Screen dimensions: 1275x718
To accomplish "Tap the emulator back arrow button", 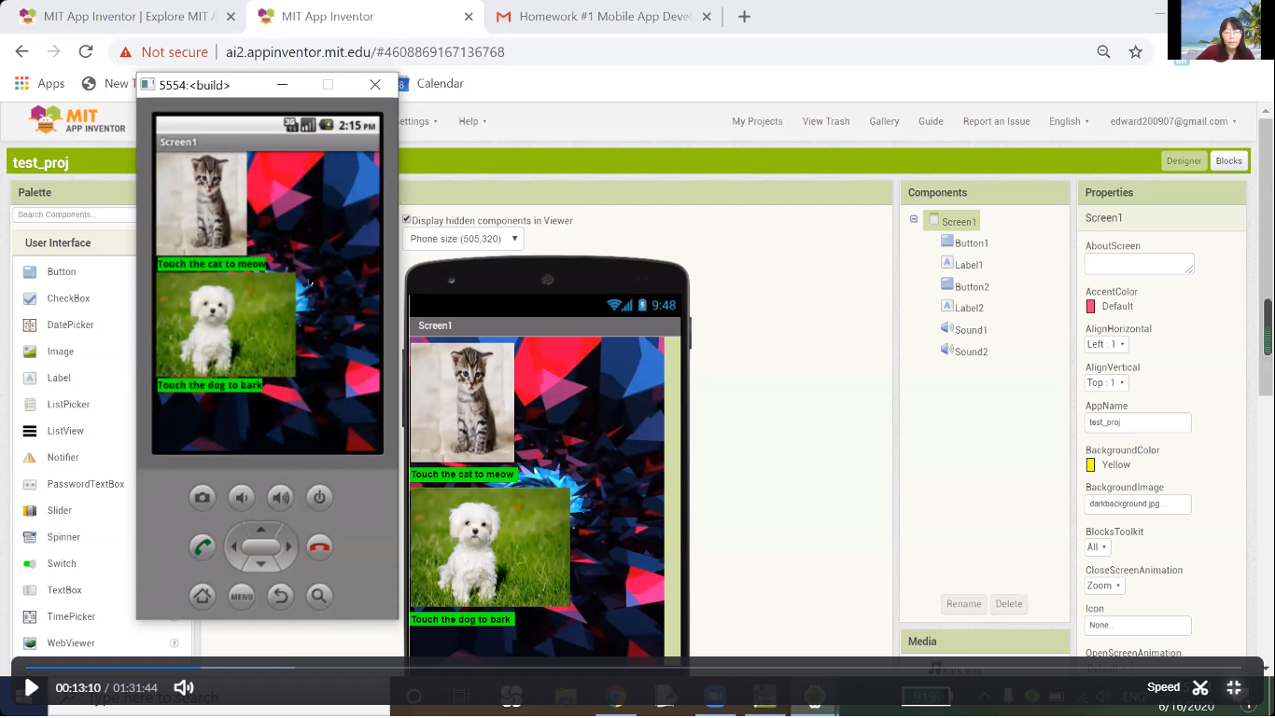I will (281, 596).
